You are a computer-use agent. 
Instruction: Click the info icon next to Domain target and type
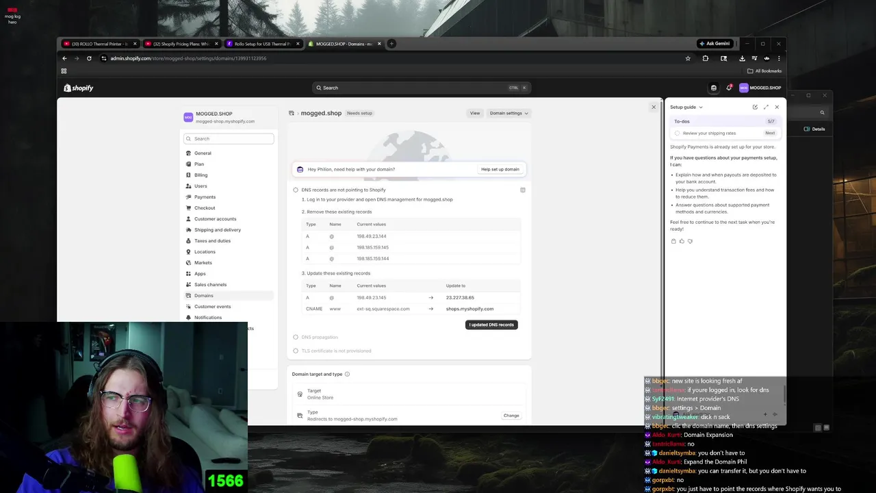[x=347, y=374]
